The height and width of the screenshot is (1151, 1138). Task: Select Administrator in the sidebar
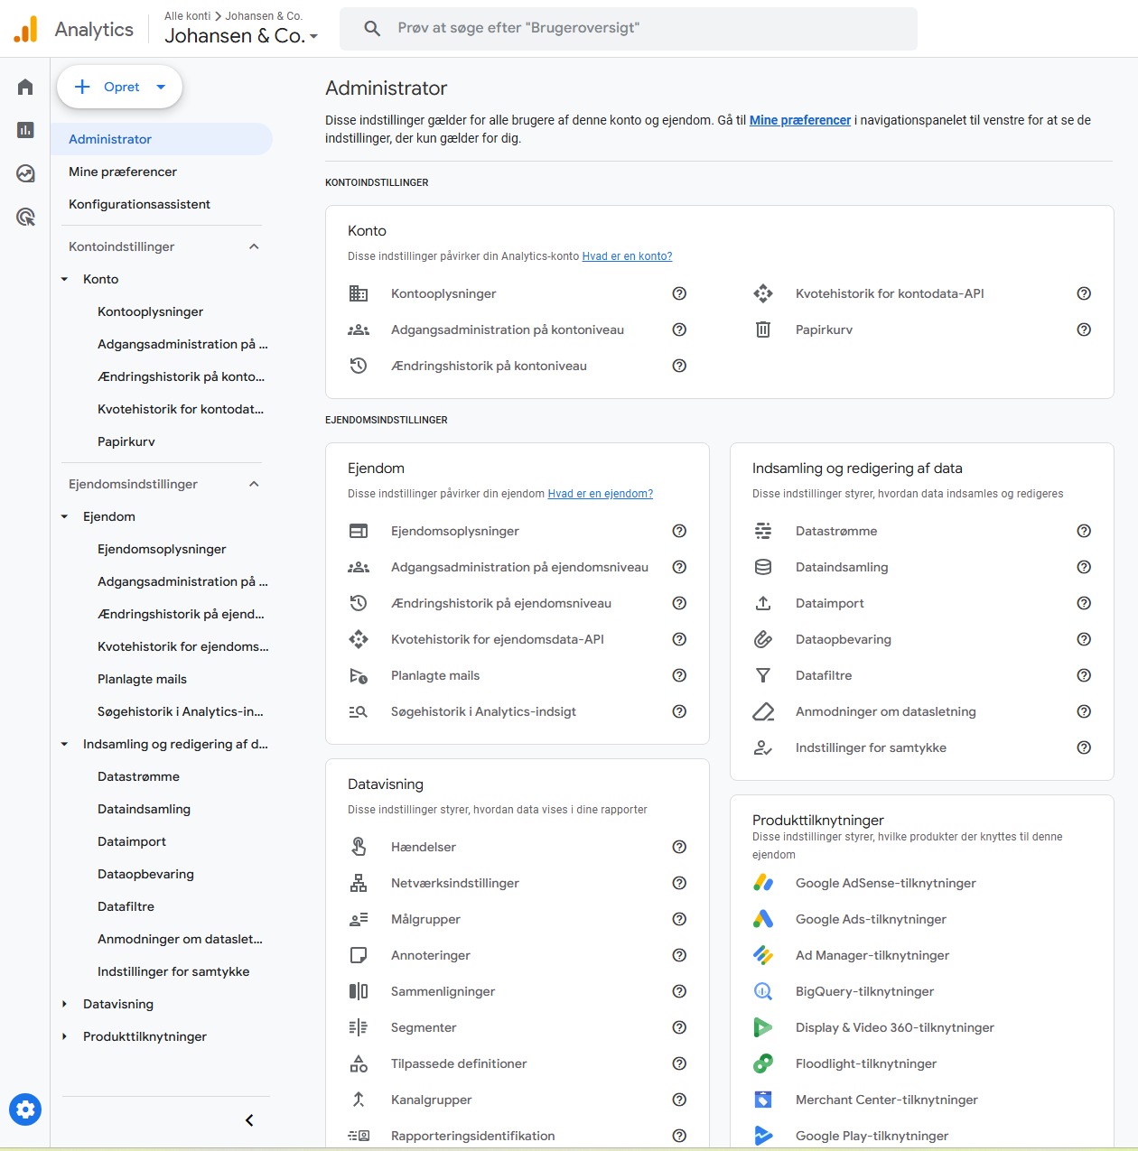point(162,139)
